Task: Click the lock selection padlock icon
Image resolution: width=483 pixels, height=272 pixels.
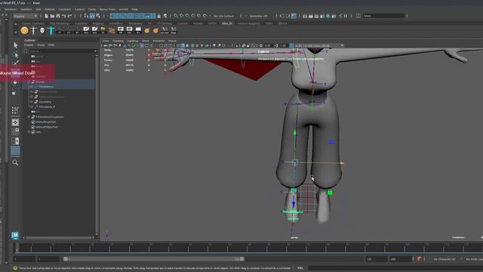Action: click(x=159, y=16)
